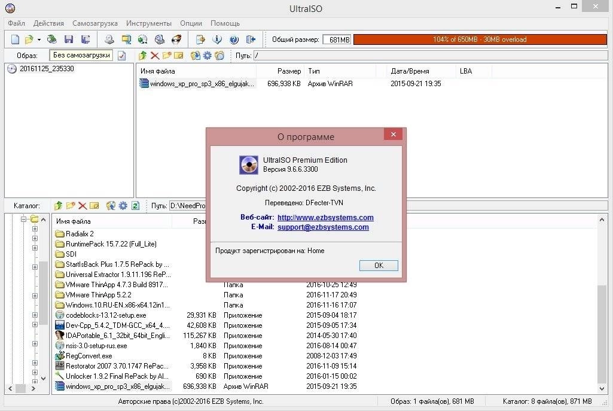This screenshot has height=411, width=613.
Task: Click the Mount to virtual drive icon
Action: click(x=160, y=39)
